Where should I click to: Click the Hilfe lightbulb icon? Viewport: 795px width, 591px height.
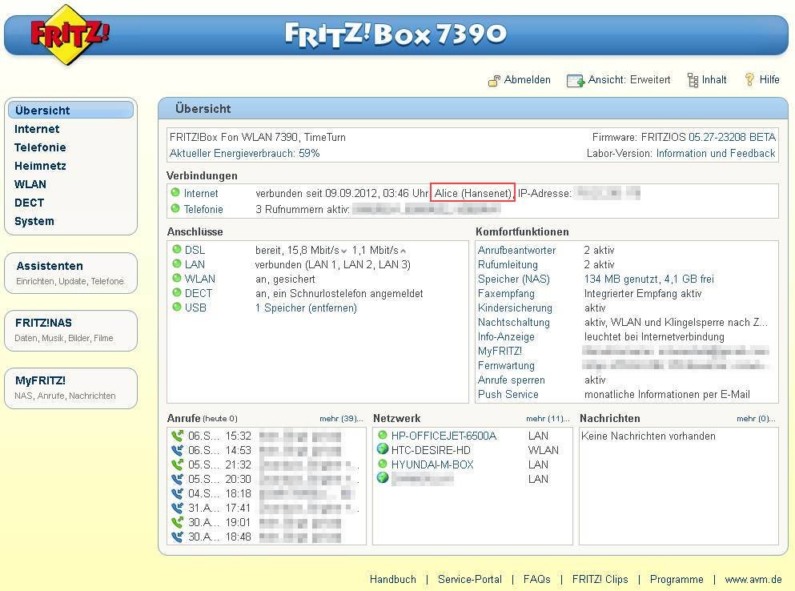(x=749, y=79)
